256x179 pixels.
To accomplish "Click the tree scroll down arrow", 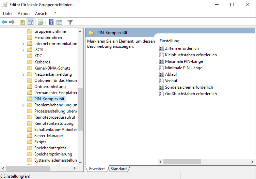I will pyautogui.click(x=80, y=163).
